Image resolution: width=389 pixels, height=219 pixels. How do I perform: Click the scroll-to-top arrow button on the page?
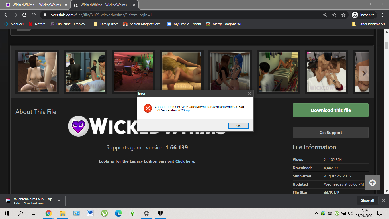[x=372, y=183]
